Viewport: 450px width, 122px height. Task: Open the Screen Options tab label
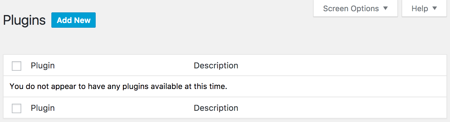pos(351,9)
